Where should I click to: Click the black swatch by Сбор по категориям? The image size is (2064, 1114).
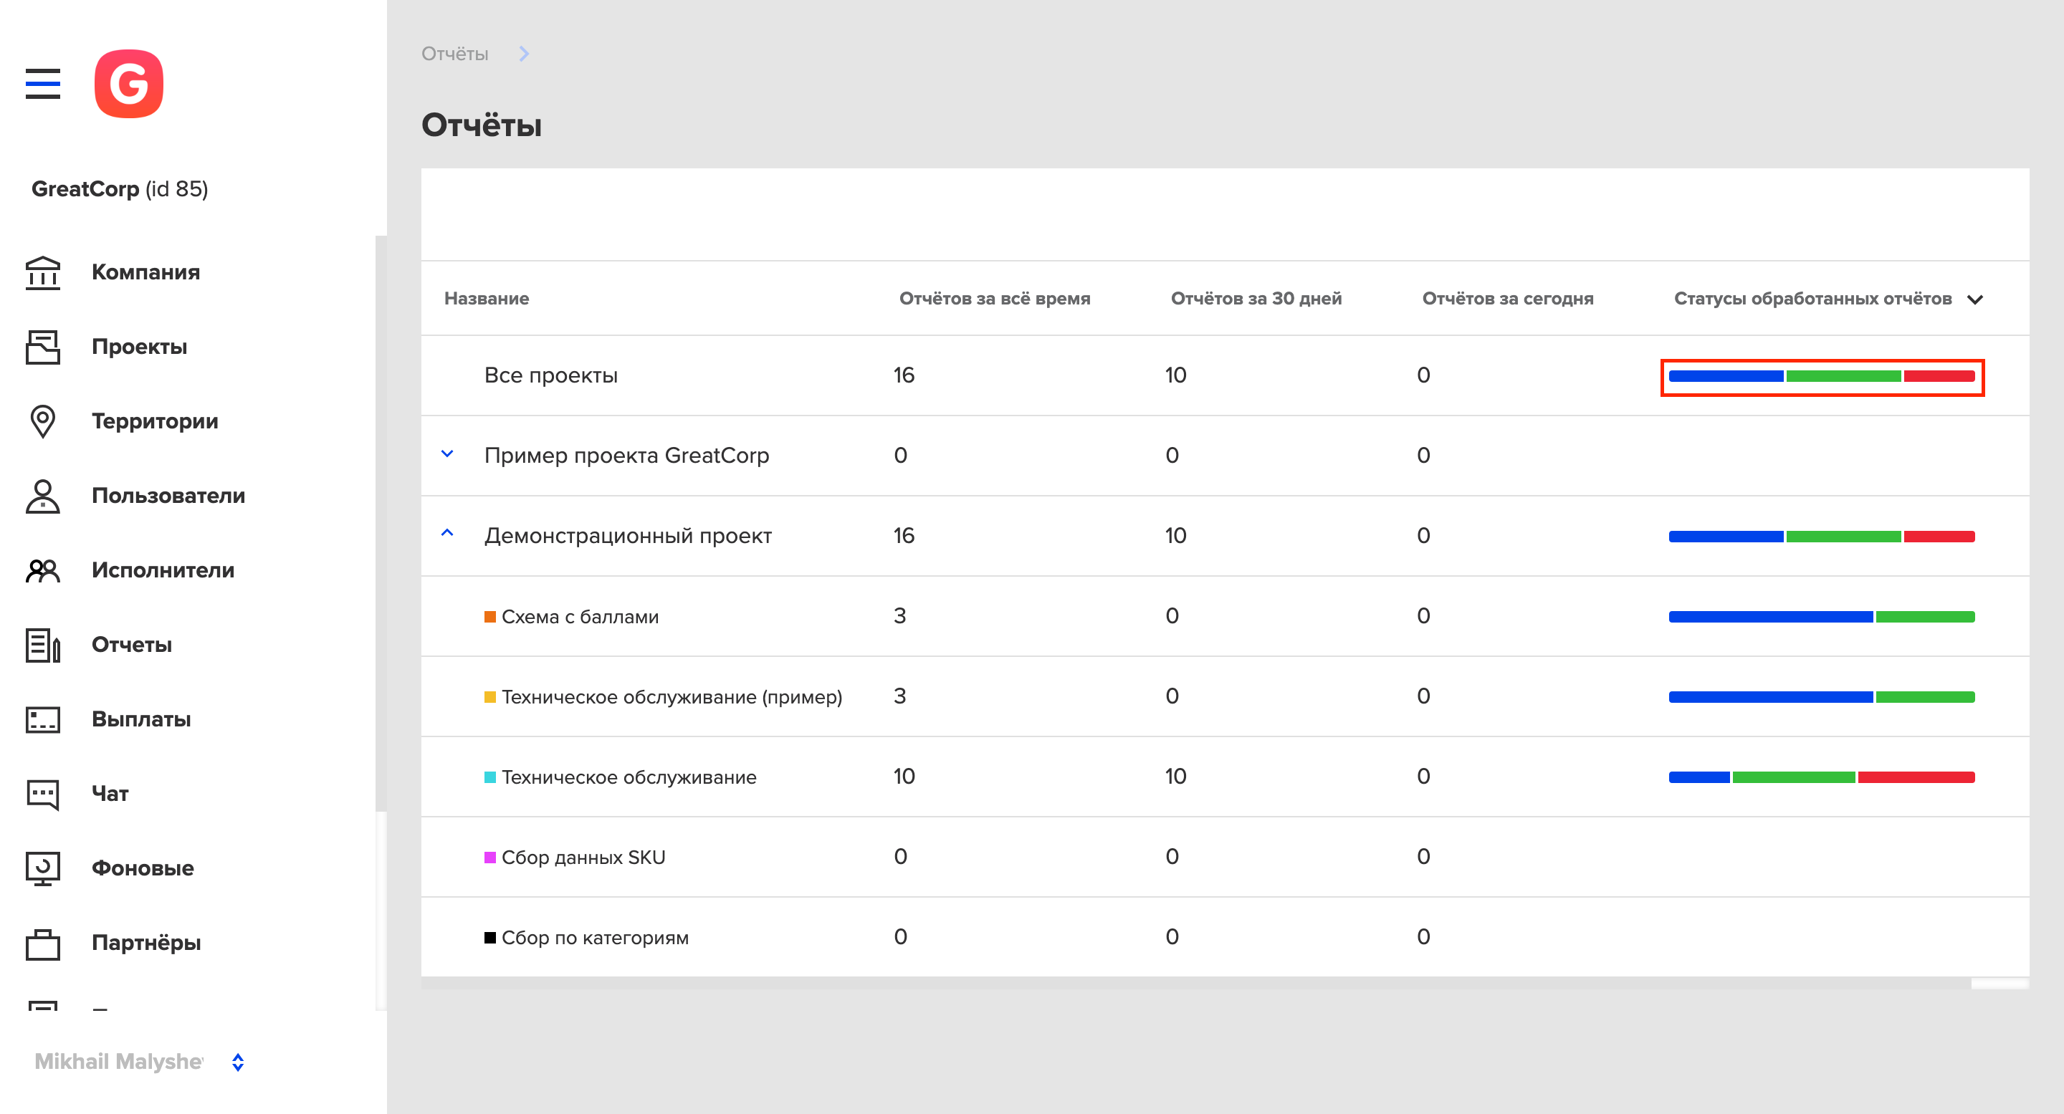(489, 937)
